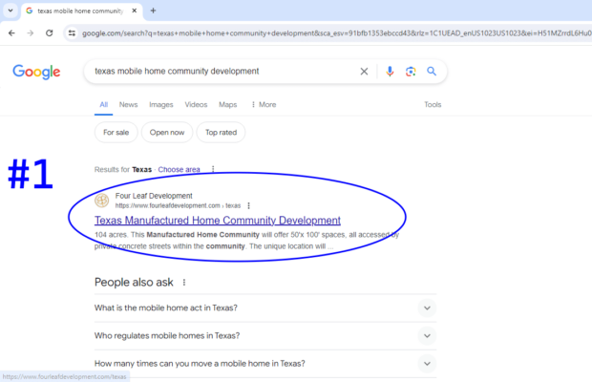592x382 pixels.
Task: Open three-dot menu beside Four Leaf result
Action: click(248, 205)
